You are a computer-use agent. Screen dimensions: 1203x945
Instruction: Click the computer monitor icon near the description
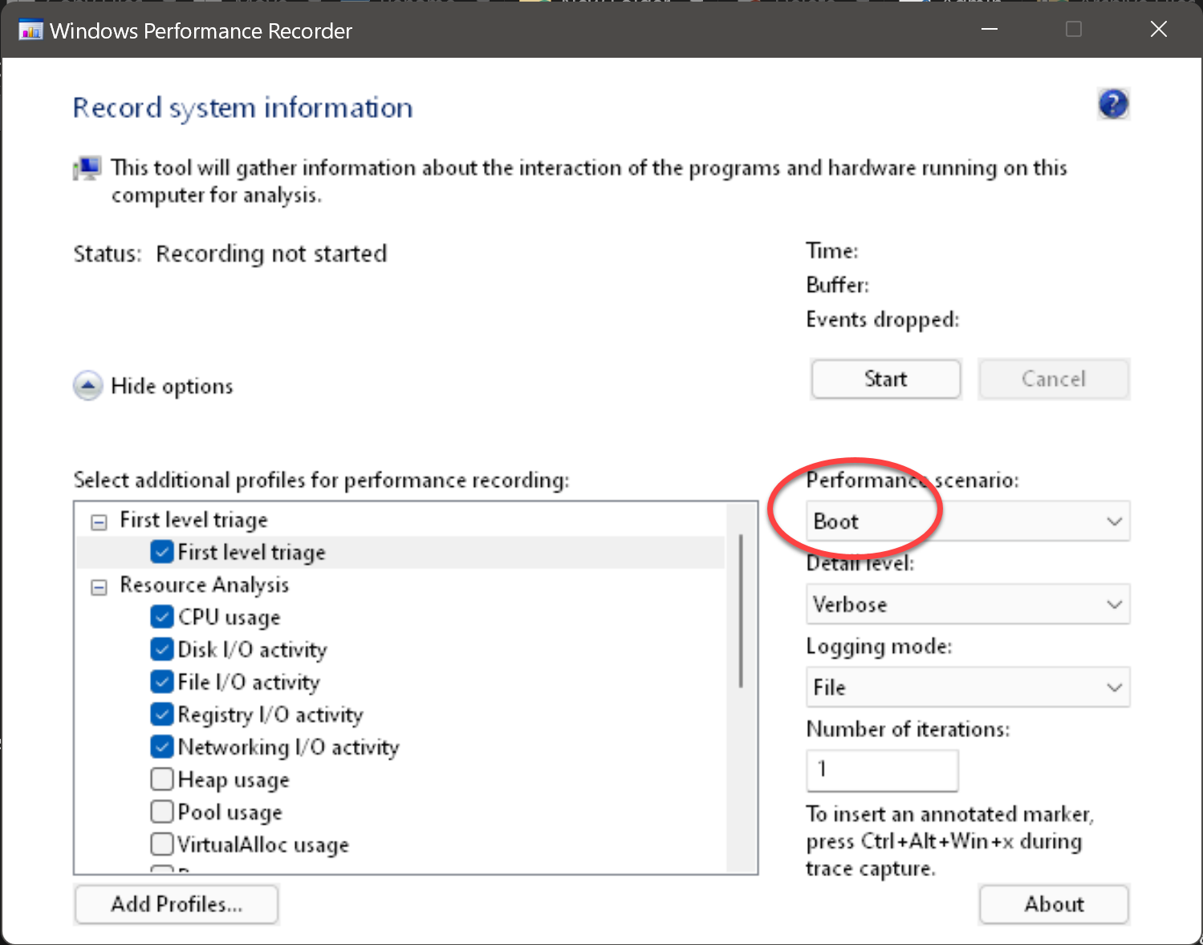point(86,168)
